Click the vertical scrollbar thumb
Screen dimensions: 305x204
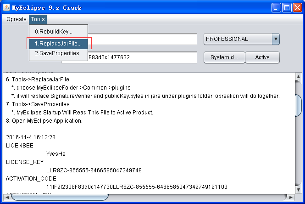tap(298, 105)
